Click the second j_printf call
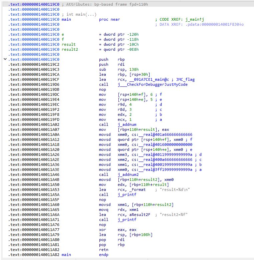The image size is (254, 260). (x=127, y=220)
